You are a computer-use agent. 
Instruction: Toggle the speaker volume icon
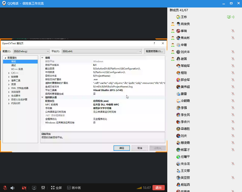coord(12,188)
